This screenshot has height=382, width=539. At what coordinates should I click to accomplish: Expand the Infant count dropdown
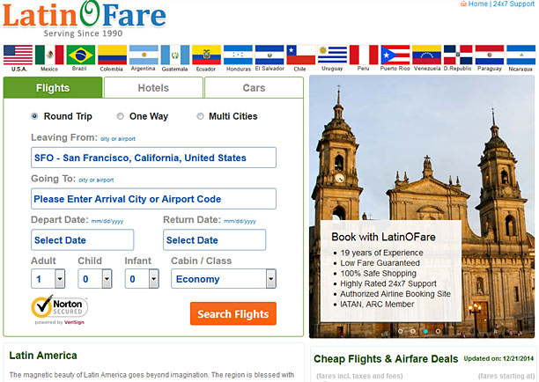click(142, 279)
